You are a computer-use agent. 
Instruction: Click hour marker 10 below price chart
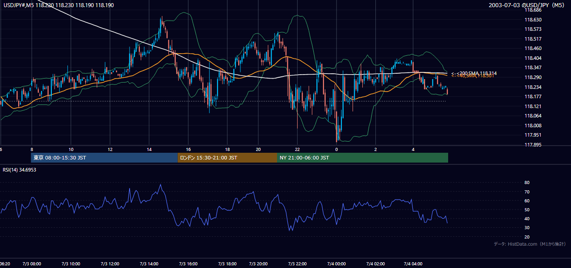tap(71, 149)
